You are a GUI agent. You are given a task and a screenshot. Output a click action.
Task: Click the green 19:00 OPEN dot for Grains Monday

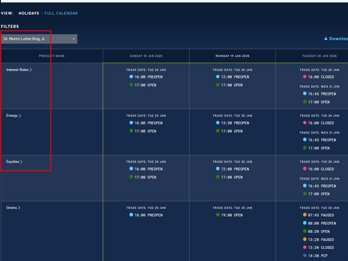tap(217, 215)
